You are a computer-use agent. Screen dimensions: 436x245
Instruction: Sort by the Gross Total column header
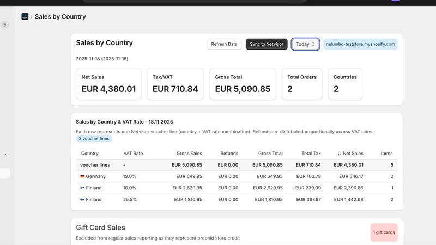(270, 154)
